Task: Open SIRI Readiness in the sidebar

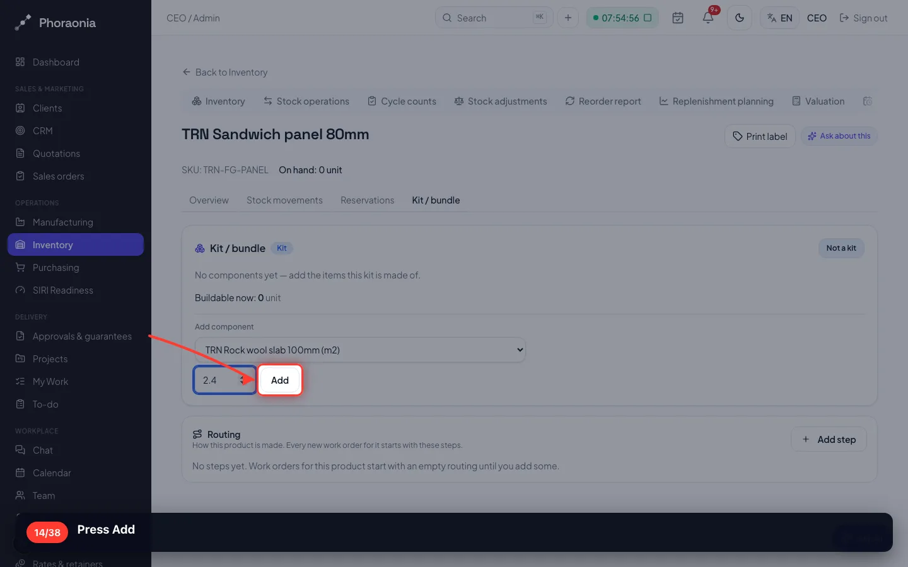Action: (76, 290)
